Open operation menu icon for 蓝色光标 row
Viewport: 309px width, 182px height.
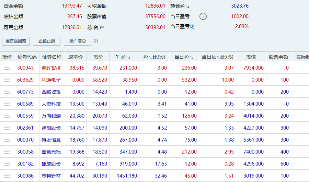click(7, 152)
